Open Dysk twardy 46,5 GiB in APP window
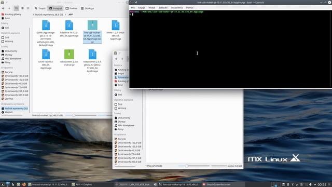This screenshot has height=187, width=332. (x=14, y=84)
